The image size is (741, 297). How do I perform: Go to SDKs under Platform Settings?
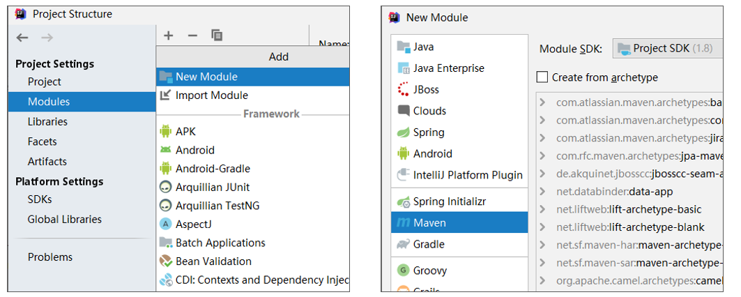click(40, 199)
